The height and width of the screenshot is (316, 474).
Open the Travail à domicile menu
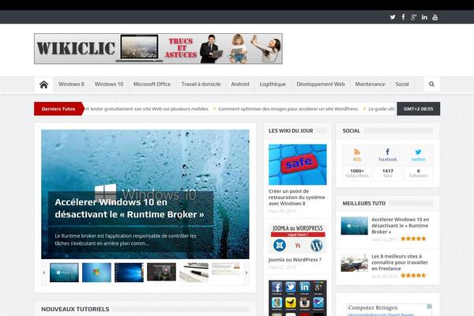(201, 84)
